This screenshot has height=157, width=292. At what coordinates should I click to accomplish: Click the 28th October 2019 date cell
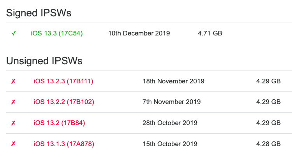pos(170,123)
